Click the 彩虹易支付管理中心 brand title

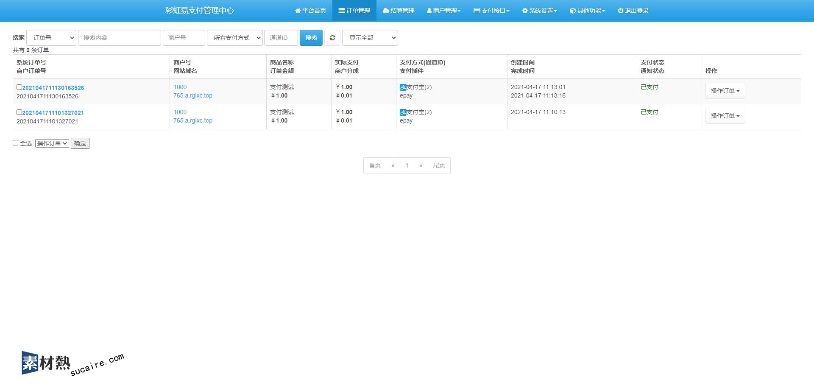point(200,11)
